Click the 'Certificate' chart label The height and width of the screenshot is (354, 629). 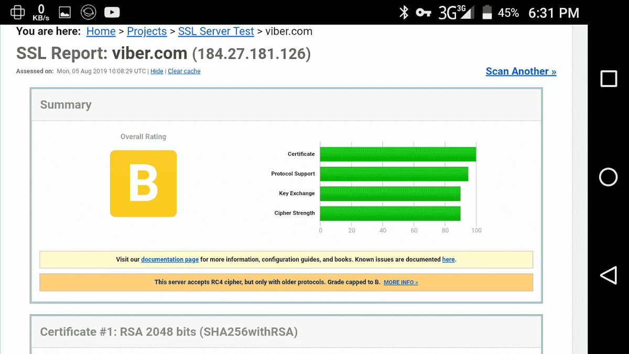pyautogui.click(x=301, y=154)
